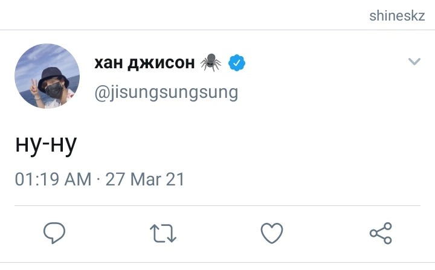Click the peace-sign hand in the avatar
Image resolution: width=435 pixels, height=270 pixels.
pyautogui.click(x=34, y=89)
